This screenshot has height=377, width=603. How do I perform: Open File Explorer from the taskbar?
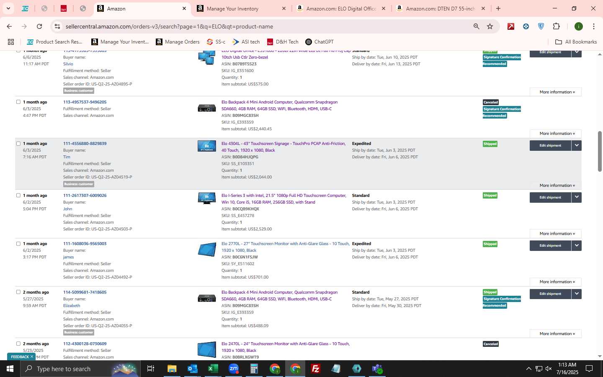(x=172, y=369)
